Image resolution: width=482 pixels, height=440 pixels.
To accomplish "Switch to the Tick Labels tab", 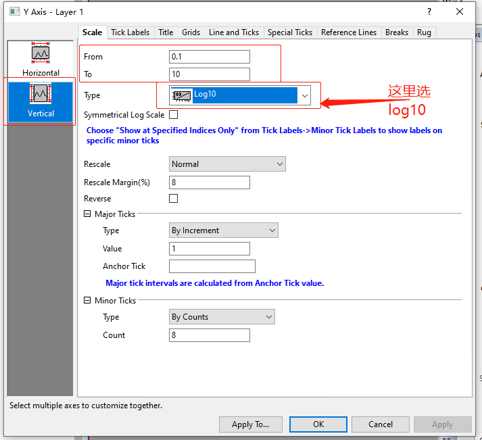I will point(130,32).
